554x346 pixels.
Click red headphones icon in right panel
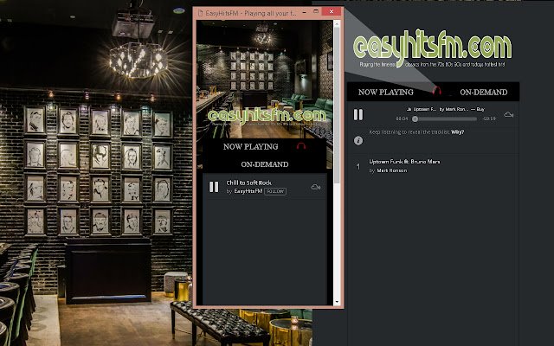(x=436, y=91)
